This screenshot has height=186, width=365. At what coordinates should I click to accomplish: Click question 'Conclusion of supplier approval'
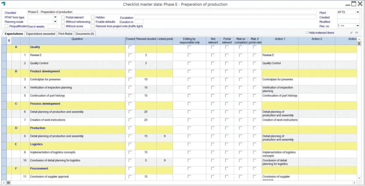(x=49, y=177)
